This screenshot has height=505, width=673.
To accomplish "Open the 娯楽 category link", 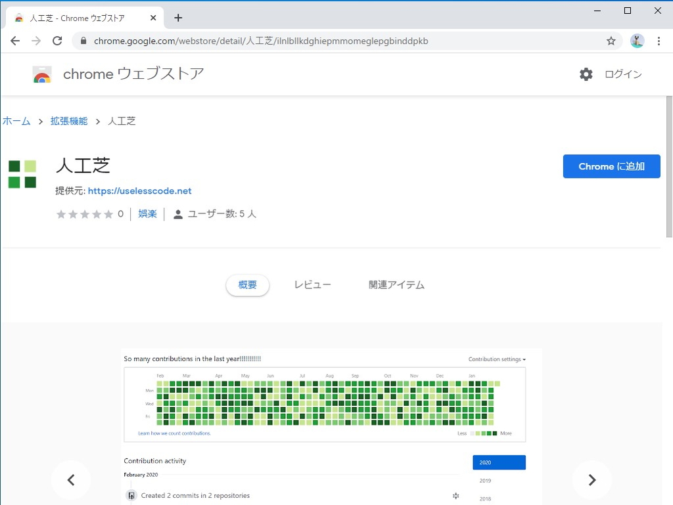I will [x=147, y=213].
